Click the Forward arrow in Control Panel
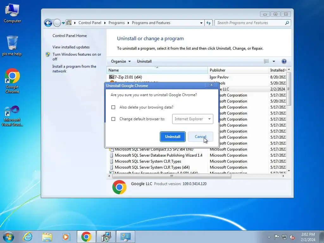The image size is (324, 243). (x=57, y=23)
